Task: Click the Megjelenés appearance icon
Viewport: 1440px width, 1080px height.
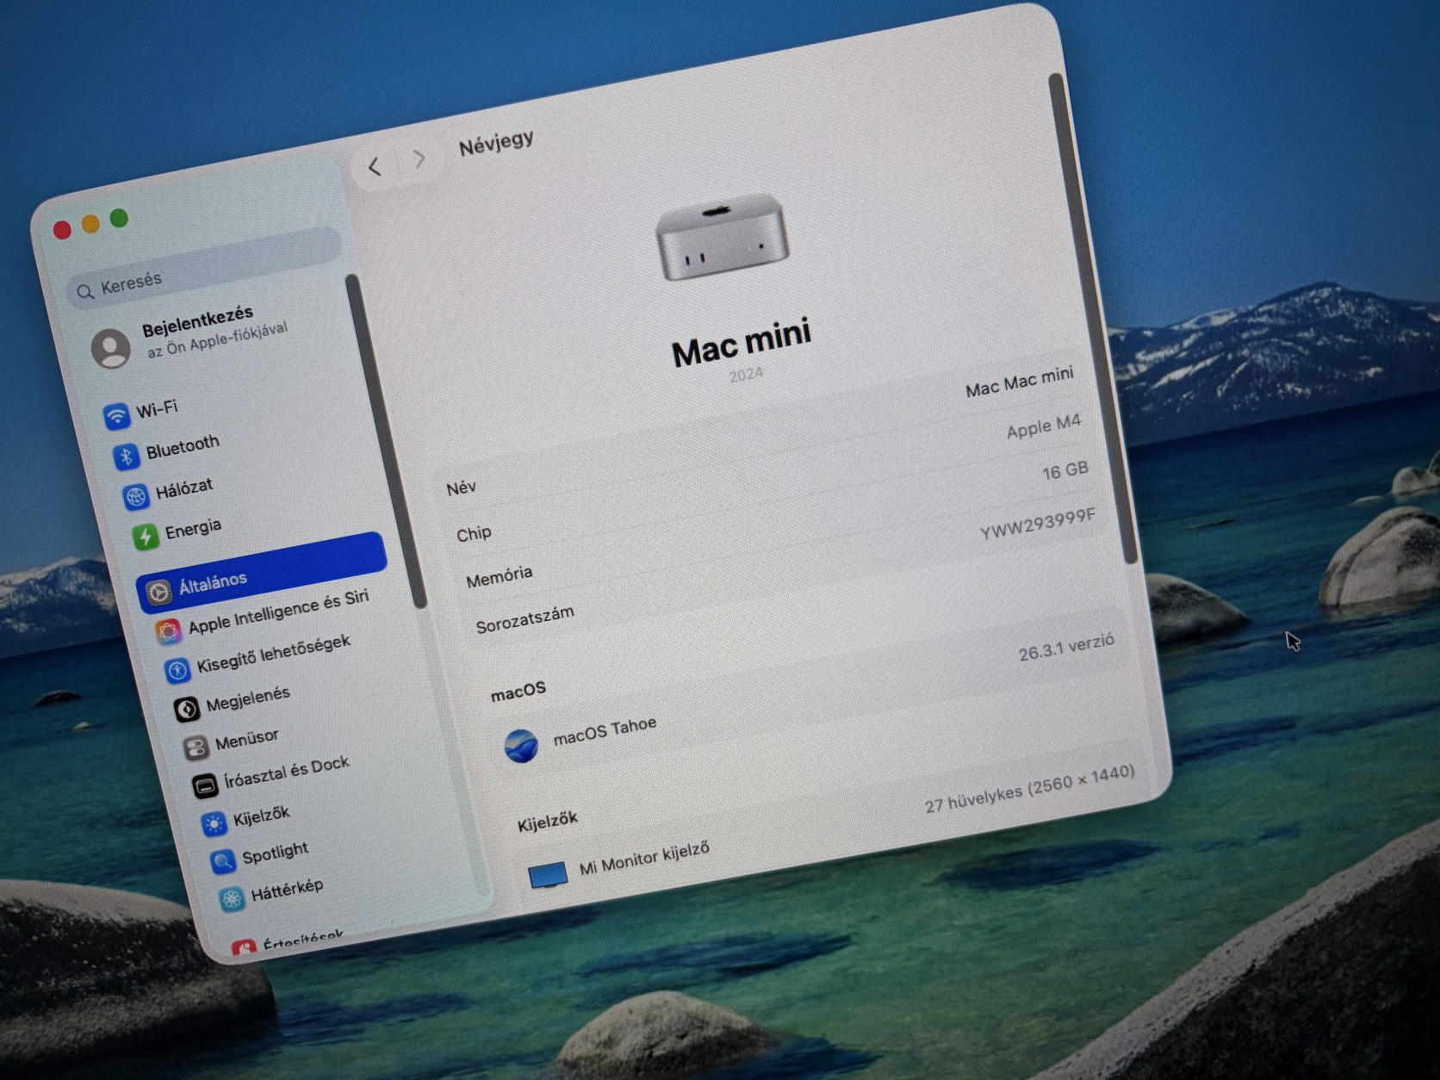Action: (186, 709)
